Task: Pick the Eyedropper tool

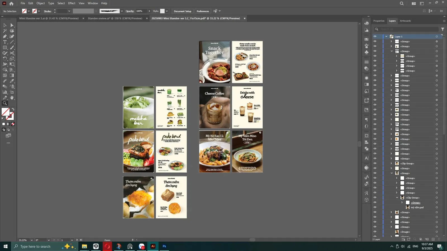Action: pyautogui.click(x=12, y=81)
